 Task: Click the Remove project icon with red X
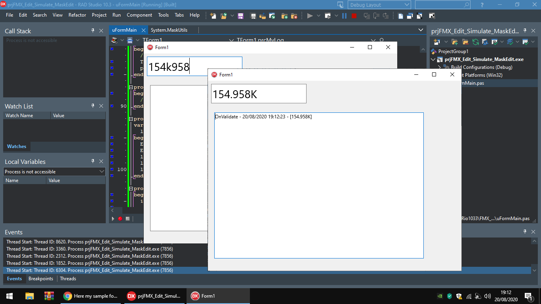coord(294,16)
